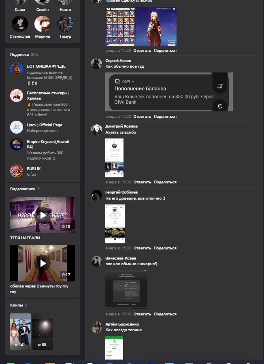Open friend Станислав's avatar

coord(20,23)
